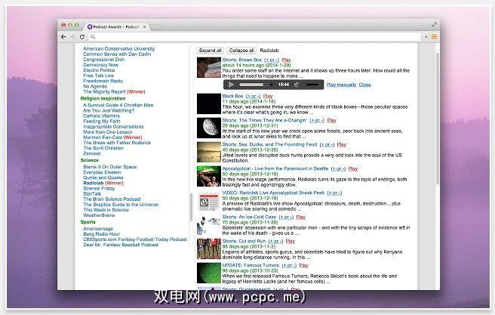Open the Famous Tumors green thumbnail
The image size is (495, 315).
pyautogui.click(x=209, y=273)
